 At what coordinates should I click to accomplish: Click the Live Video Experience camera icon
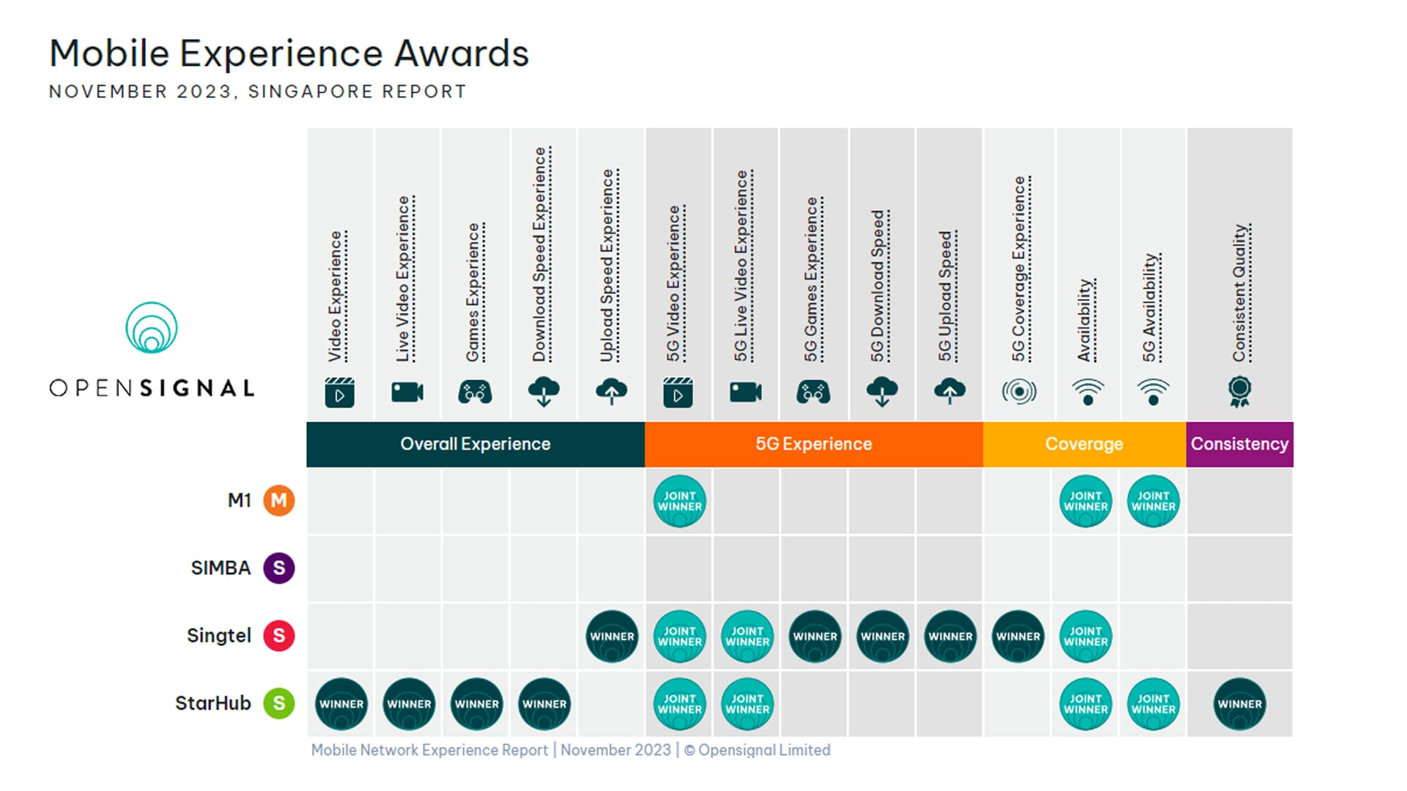point(407,393)
